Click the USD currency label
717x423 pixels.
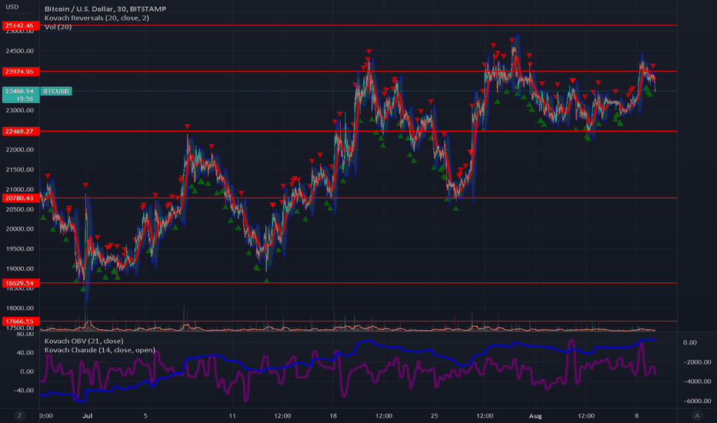tap(12, 7)
